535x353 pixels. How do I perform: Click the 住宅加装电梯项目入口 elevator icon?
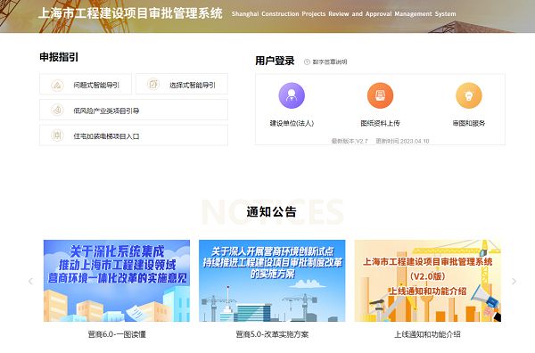[57, 135]
